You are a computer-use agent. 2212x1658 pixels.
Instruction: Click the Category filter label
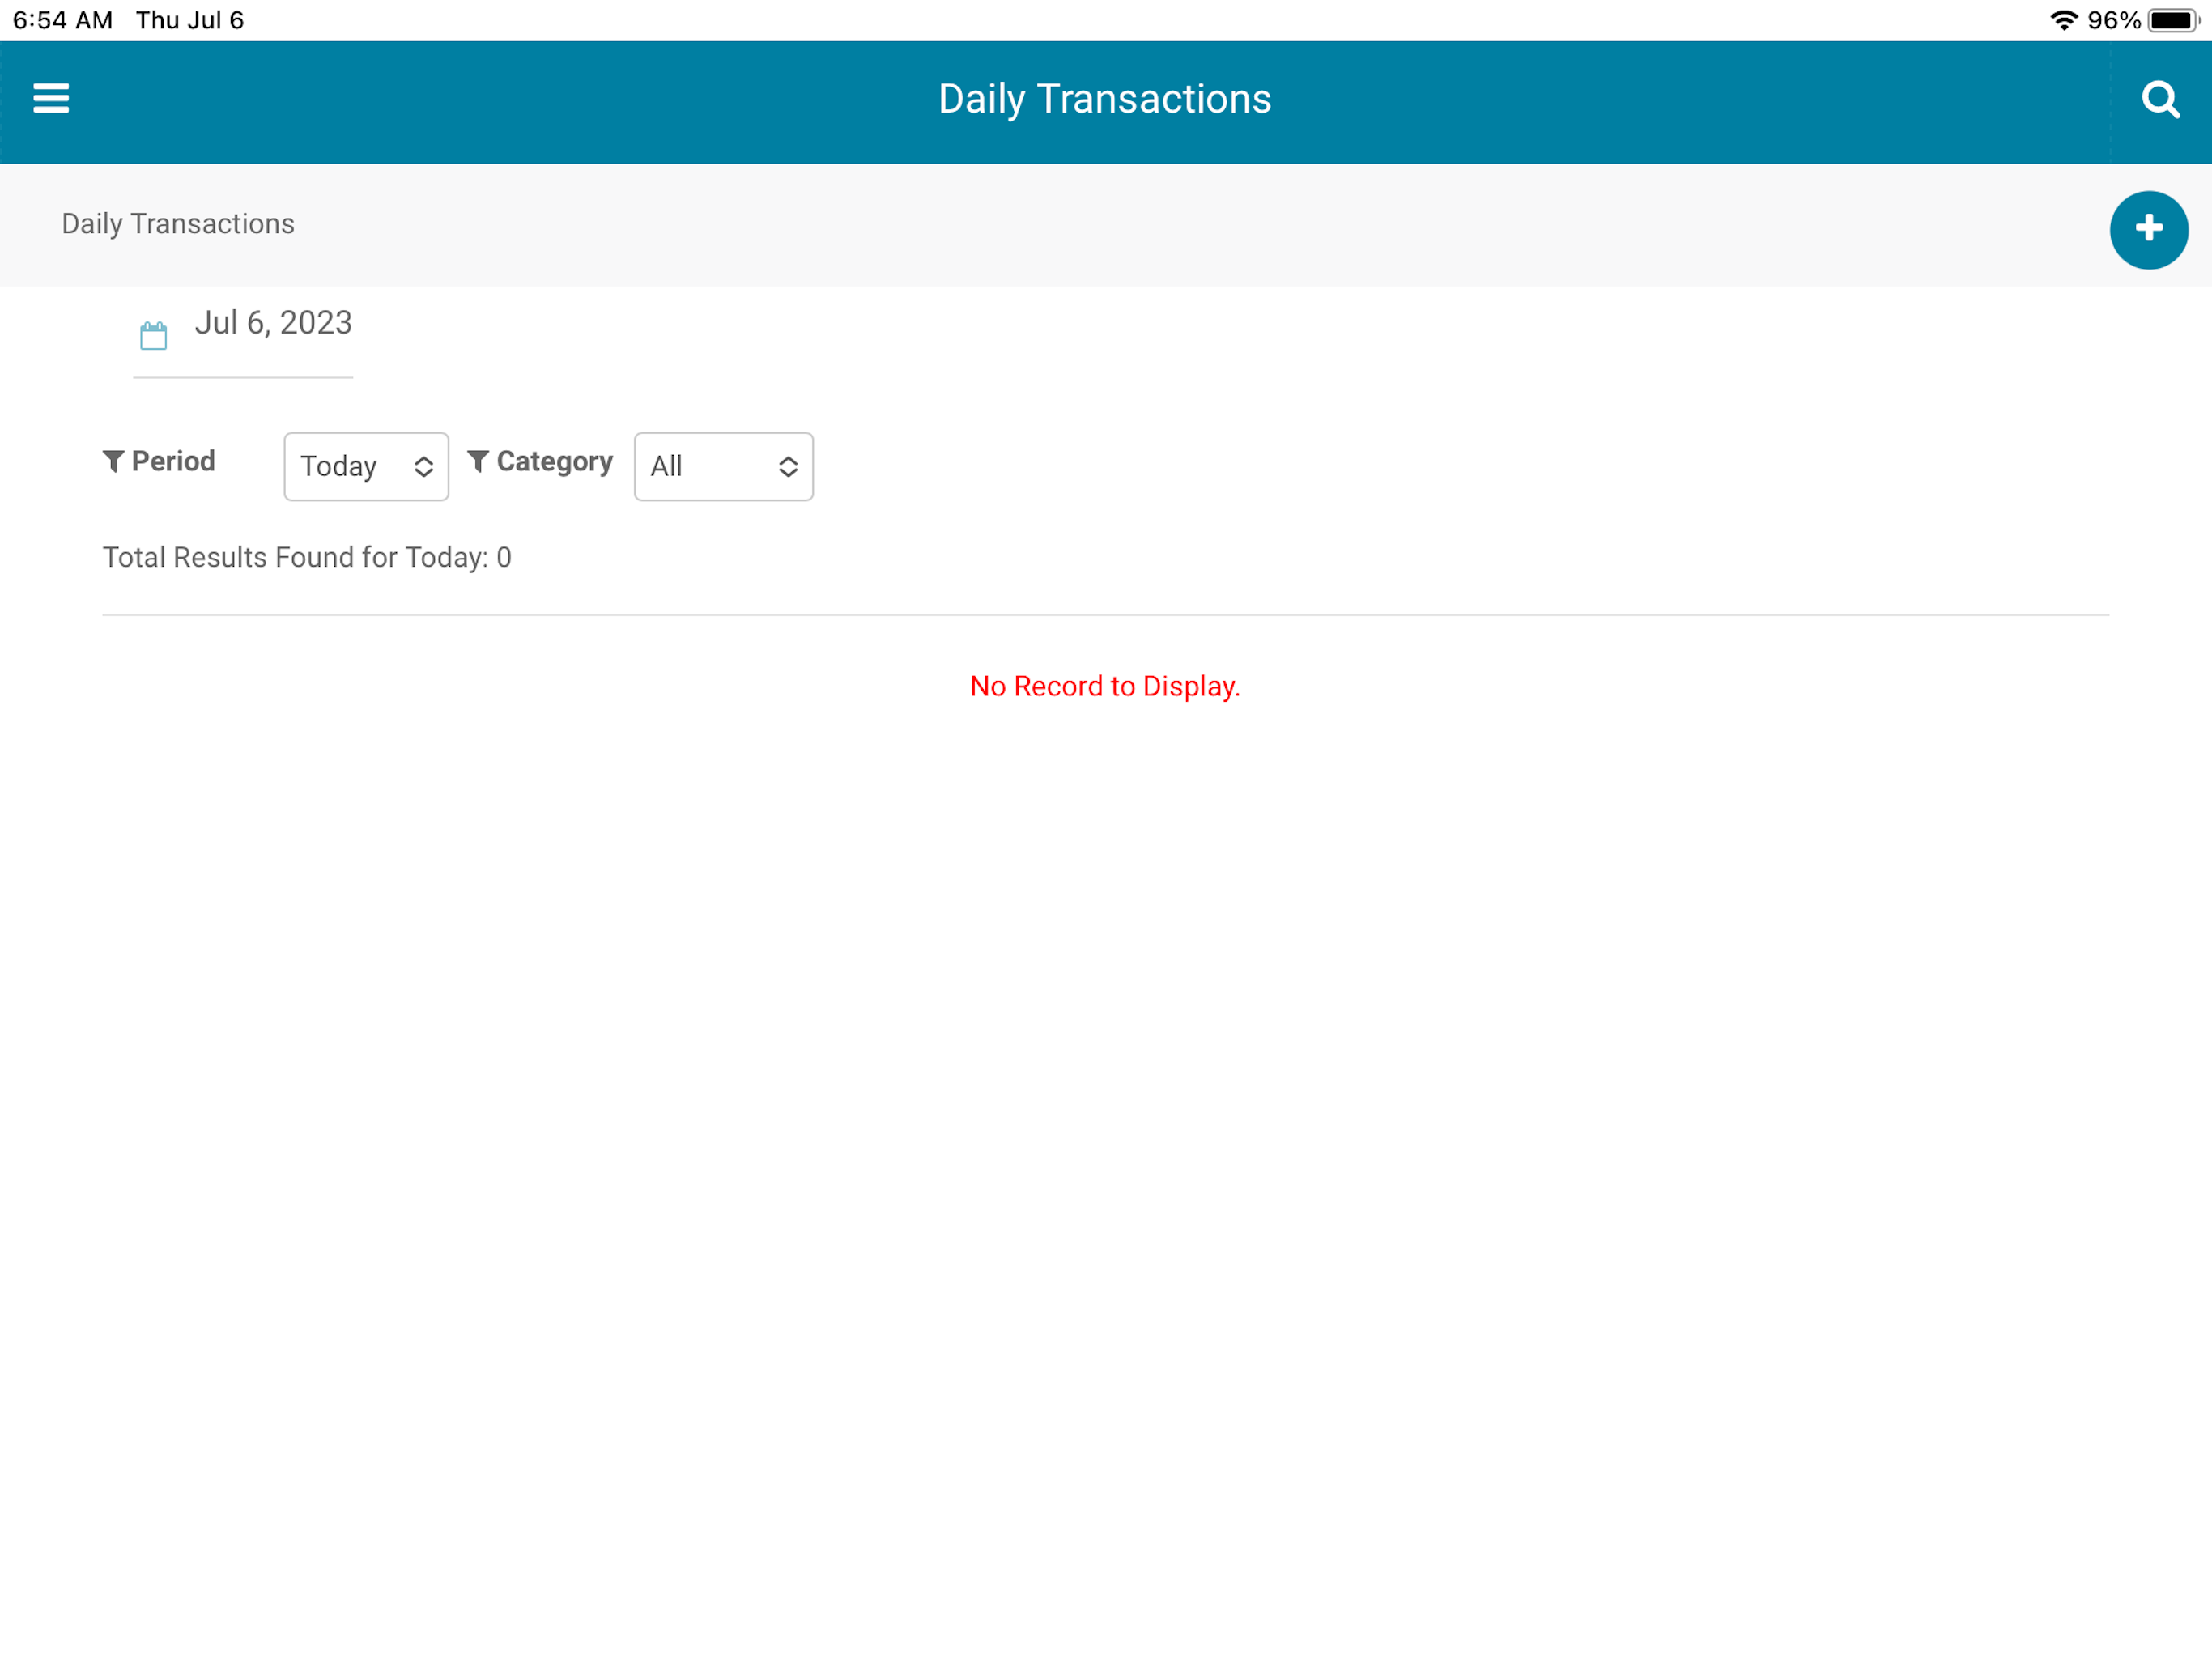554,461
